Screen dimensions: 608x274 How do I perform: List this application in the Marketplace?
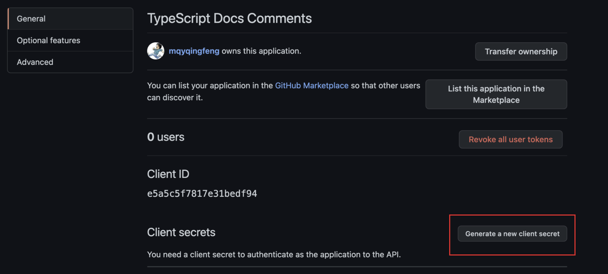pyautogui.click(x=496, y=94)
